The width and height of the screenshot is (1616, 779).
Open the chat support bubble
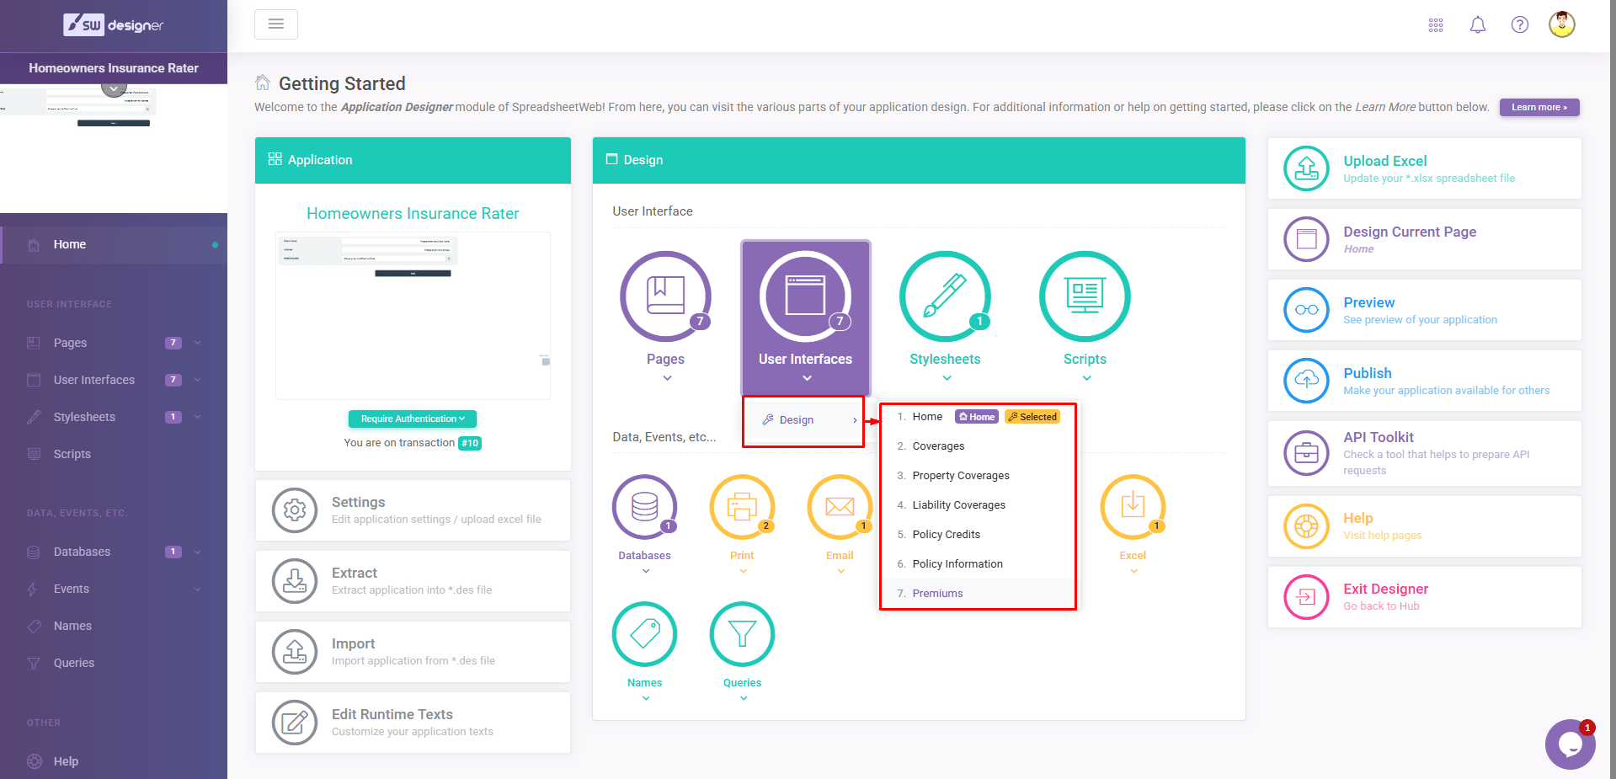coord(1569,744)
